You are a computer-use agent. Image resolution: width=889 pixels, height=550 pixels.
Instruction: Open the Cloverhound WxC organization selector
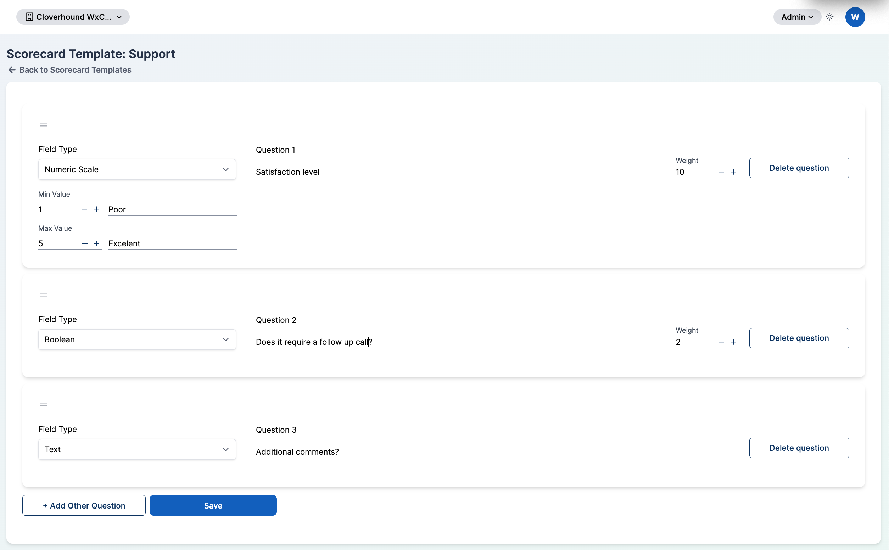coord(73,17)
